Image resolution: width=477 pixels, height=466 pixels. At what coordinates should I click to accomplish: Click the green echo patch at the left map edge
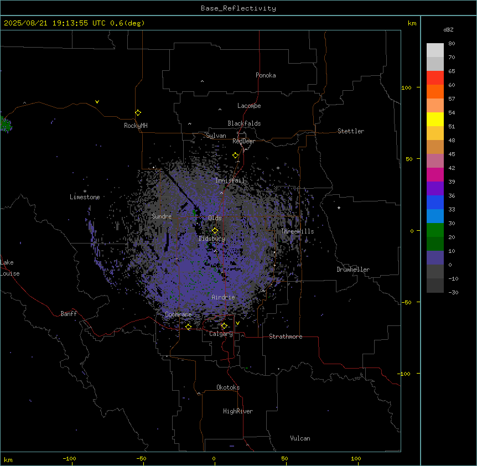point(6,125)
